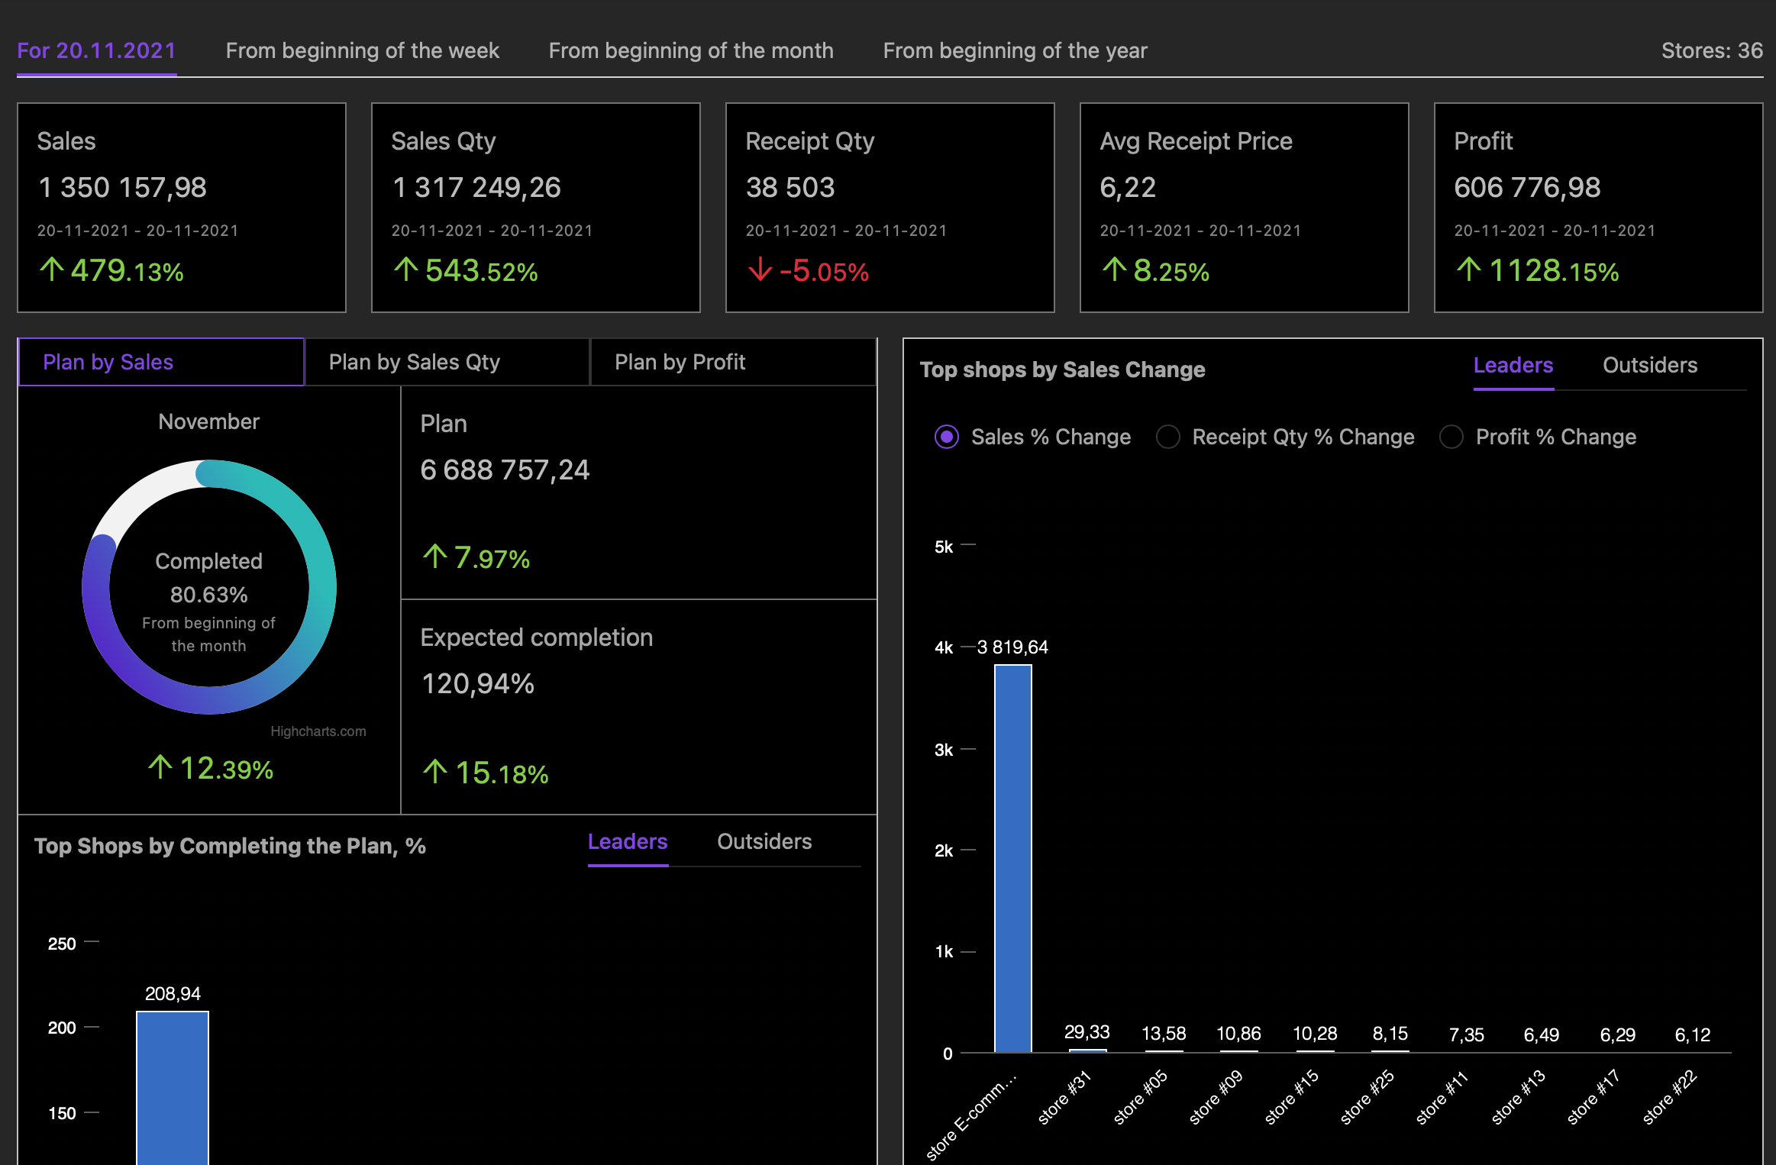
Task: Click up arrow beside 15.18% Expected completion
Action: [434, 772]
